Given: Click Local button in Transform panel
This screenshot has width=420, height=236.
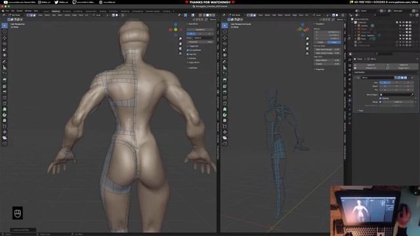Looking at the screenshot, I should 334,42.
